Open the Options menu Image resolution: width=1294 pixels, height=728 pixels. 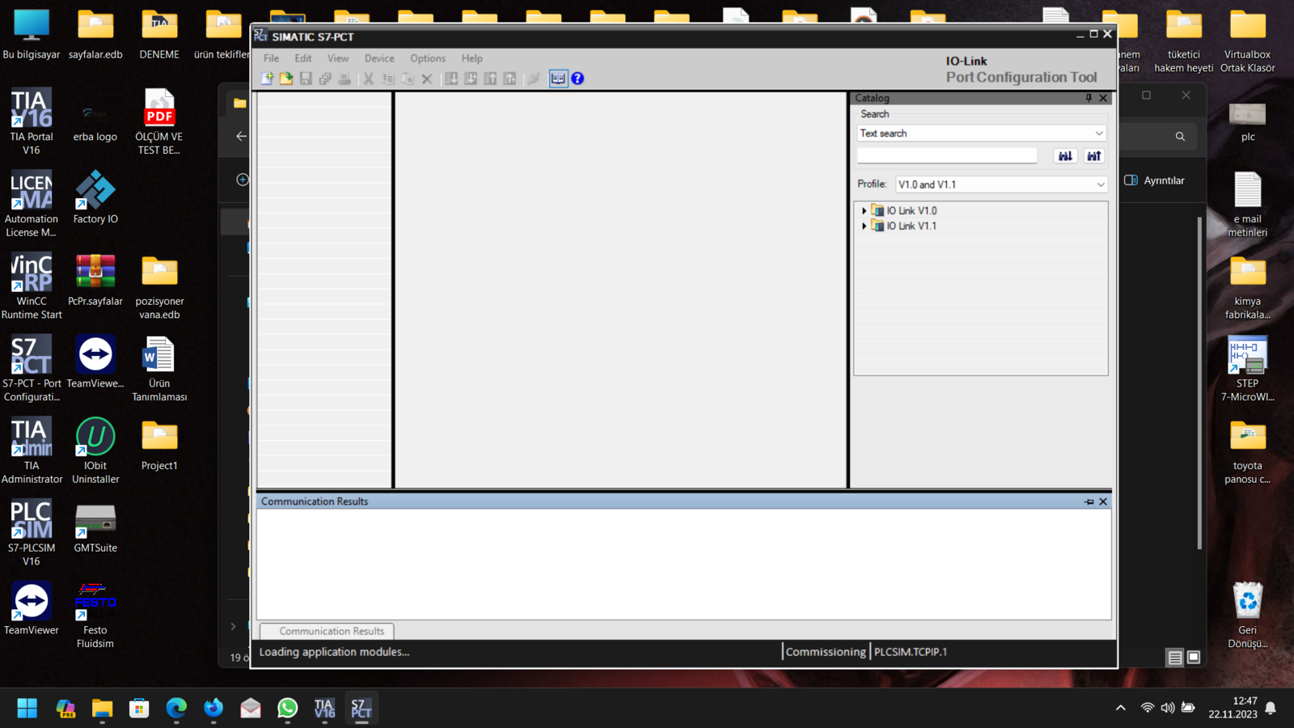[428, 58]
